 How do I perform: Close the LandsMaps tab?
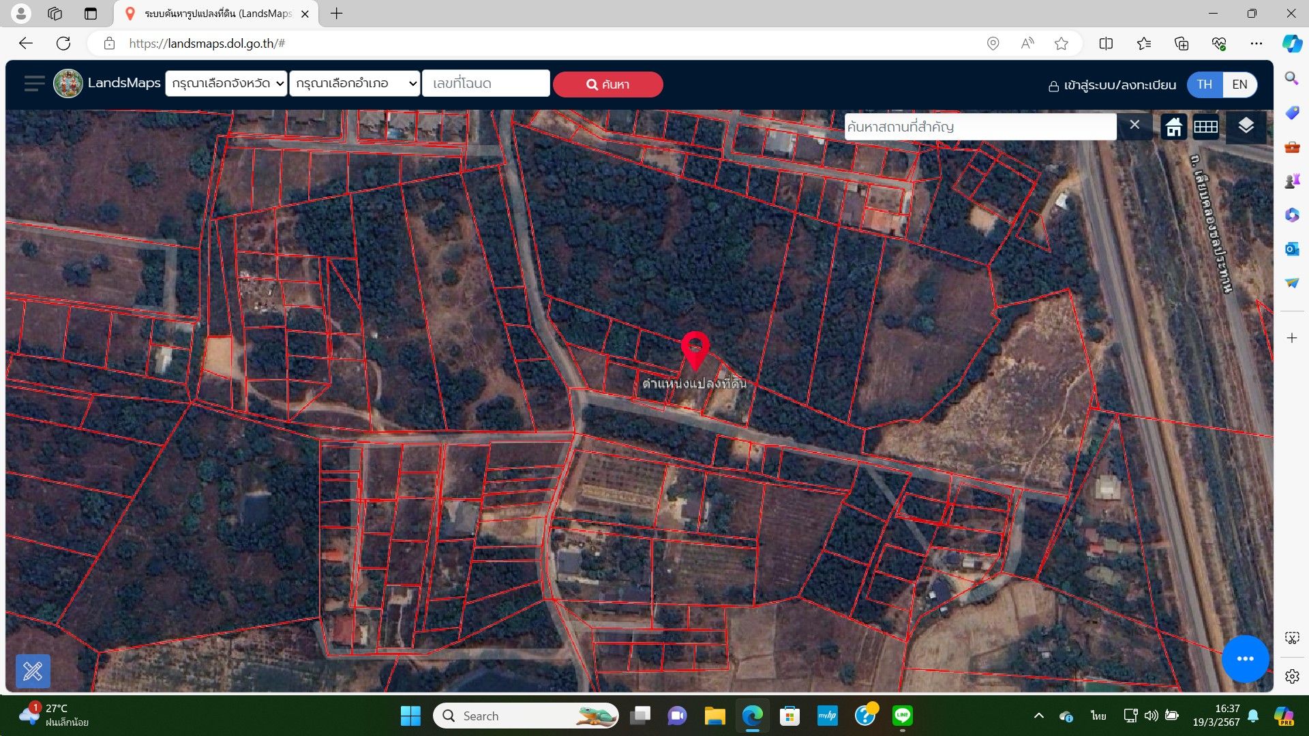coord(305,14)
